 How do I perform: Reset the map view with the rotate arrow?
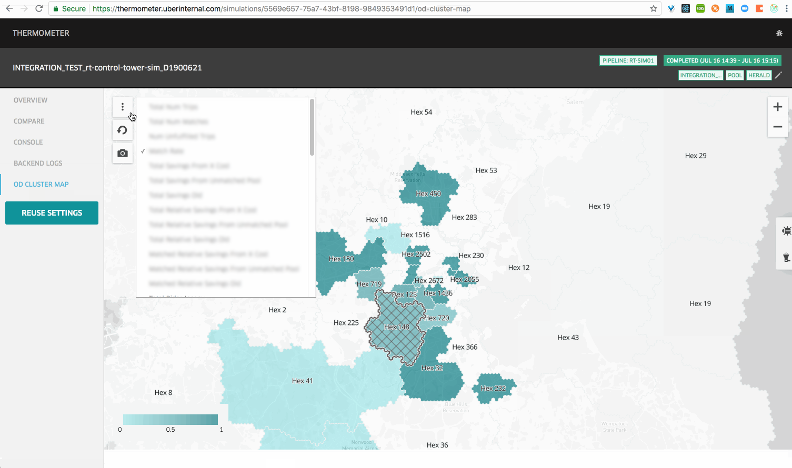[123, 130]
